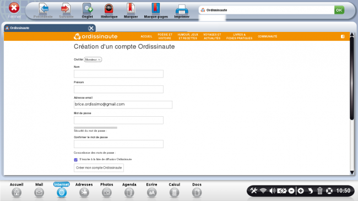Launch the Calcul app icon

pyautogui.click(x=174, y=190)
